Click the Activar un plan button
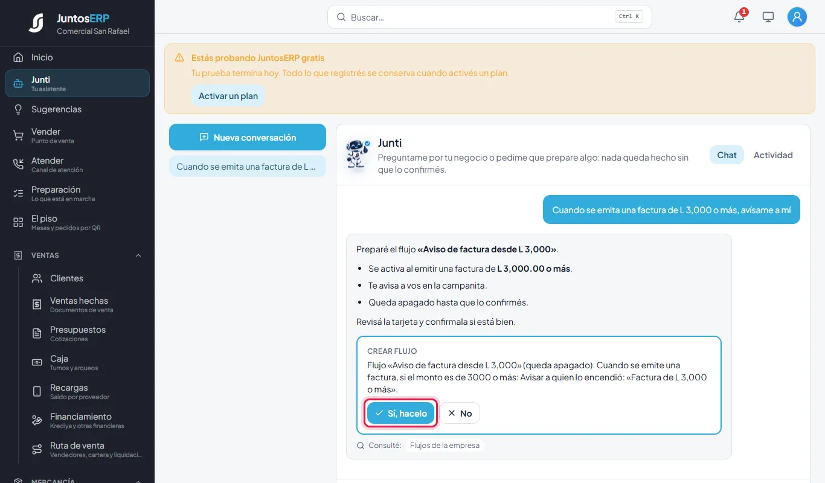 228,96
